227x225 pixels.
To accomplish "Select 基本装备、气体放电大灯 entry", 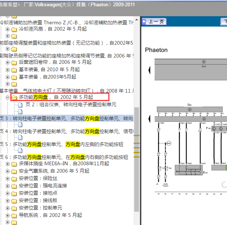I will click(x=67, y=91).
